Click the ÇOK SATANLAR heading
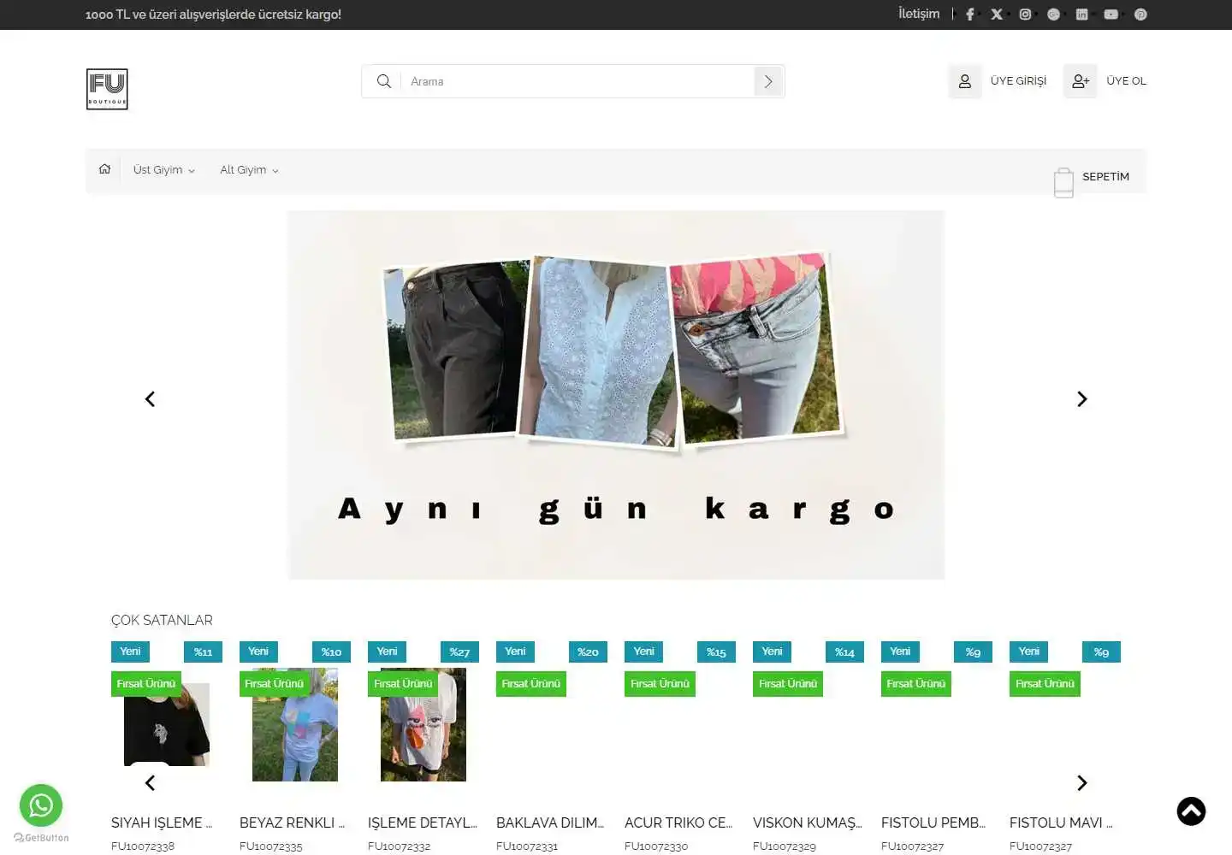This screenshot has width=1232, height=855. click(x=162, y=620)
